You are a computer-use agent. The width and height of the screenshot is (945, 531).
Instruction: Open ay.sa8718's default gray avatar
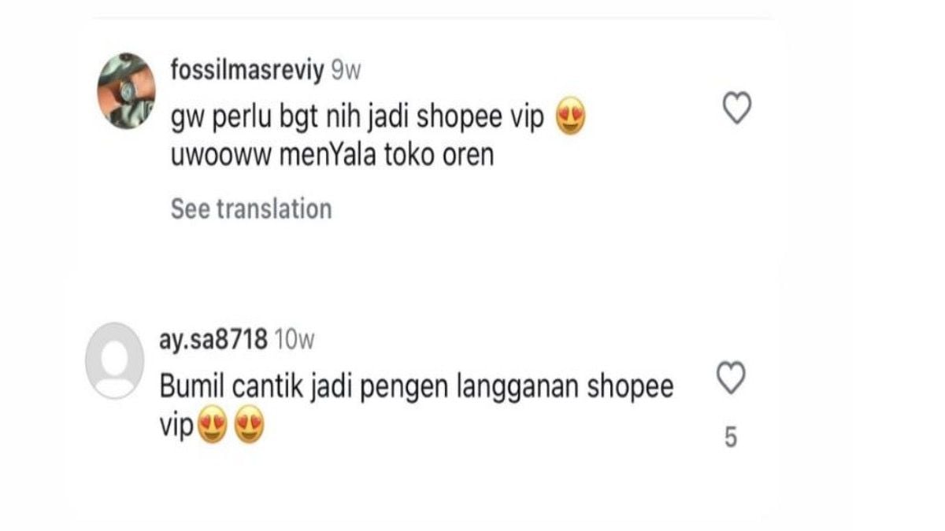(114, 360)
